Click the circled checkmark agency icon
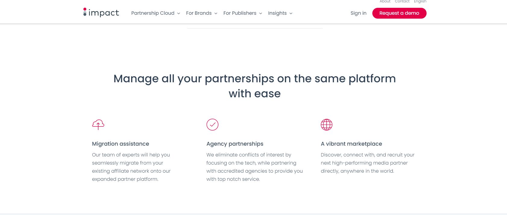 pyautogui.click(x=212, y=125)
